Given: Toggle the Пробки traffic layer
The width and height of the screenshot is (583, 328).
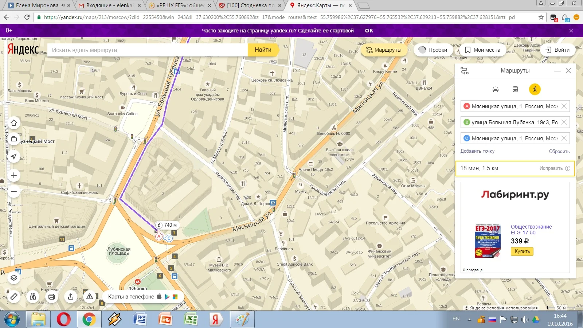Looking at the screenshot, I should 433,50.
